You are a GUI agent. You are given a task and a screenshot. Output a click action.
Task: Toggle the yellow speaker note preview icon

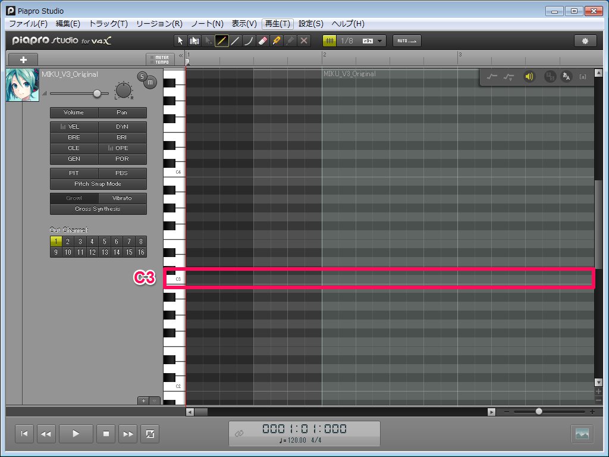[529, 77]
